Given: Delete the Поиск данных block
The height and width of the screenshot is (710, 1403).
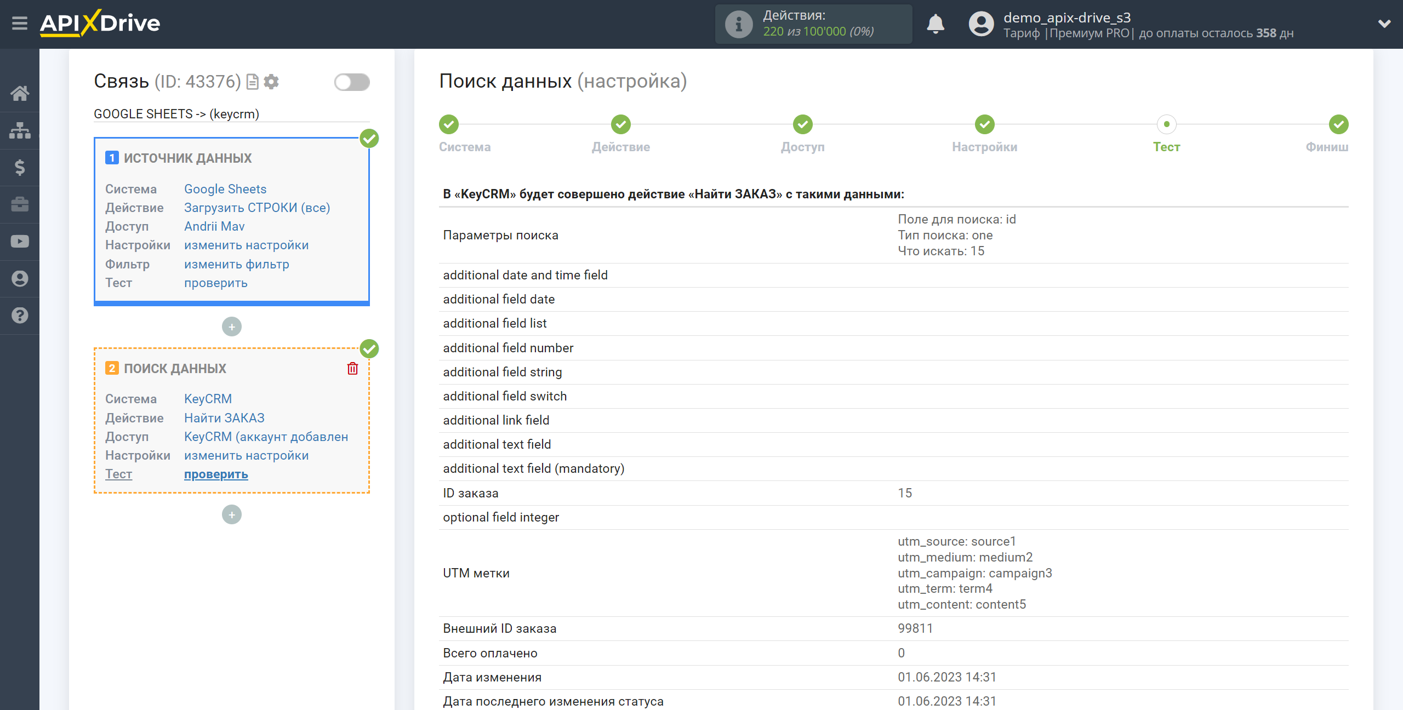Looking at the screenshot, I should click(352, 369).
